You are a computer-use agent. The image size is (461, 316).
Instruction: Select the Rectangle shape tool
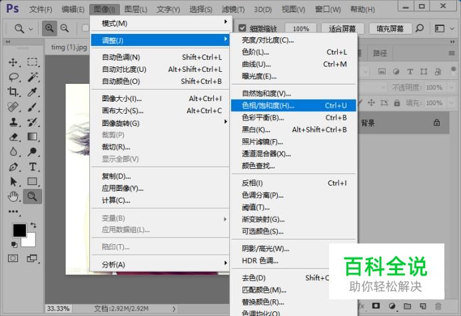pos(33,182)
